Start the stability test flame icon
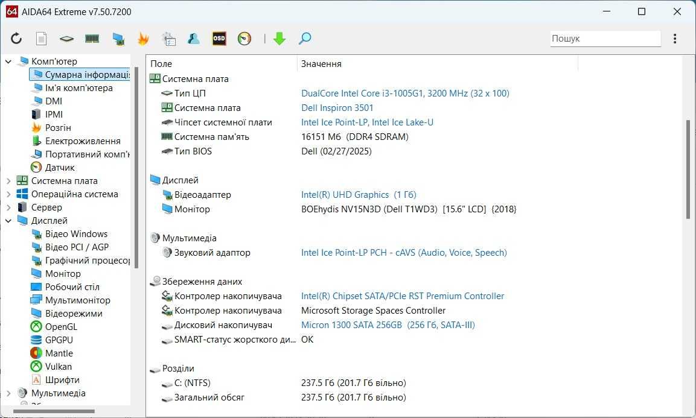Viewport: 696px width, 418px height. 143,39
